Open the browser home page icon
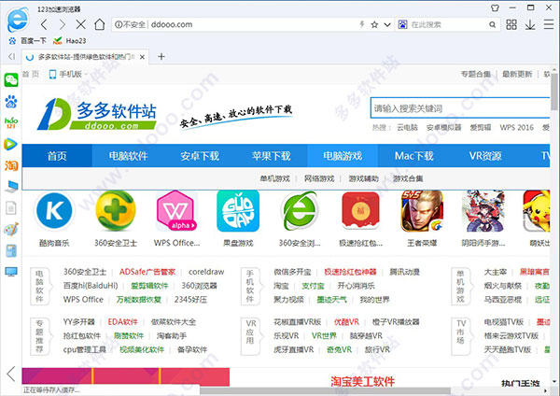560x396 pixels. click(100, 24)
